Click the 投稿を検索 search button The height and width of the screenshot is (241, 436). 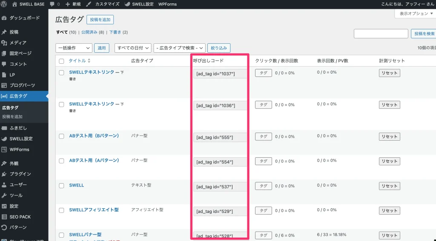pos(424,34)
